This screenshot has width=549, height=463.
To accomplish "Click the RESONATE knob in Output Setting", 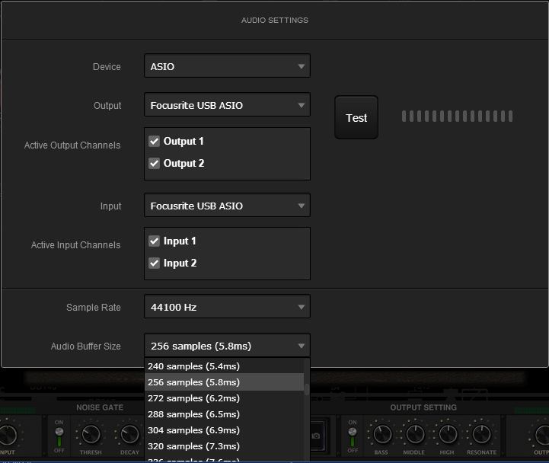I will click(481, 434).
